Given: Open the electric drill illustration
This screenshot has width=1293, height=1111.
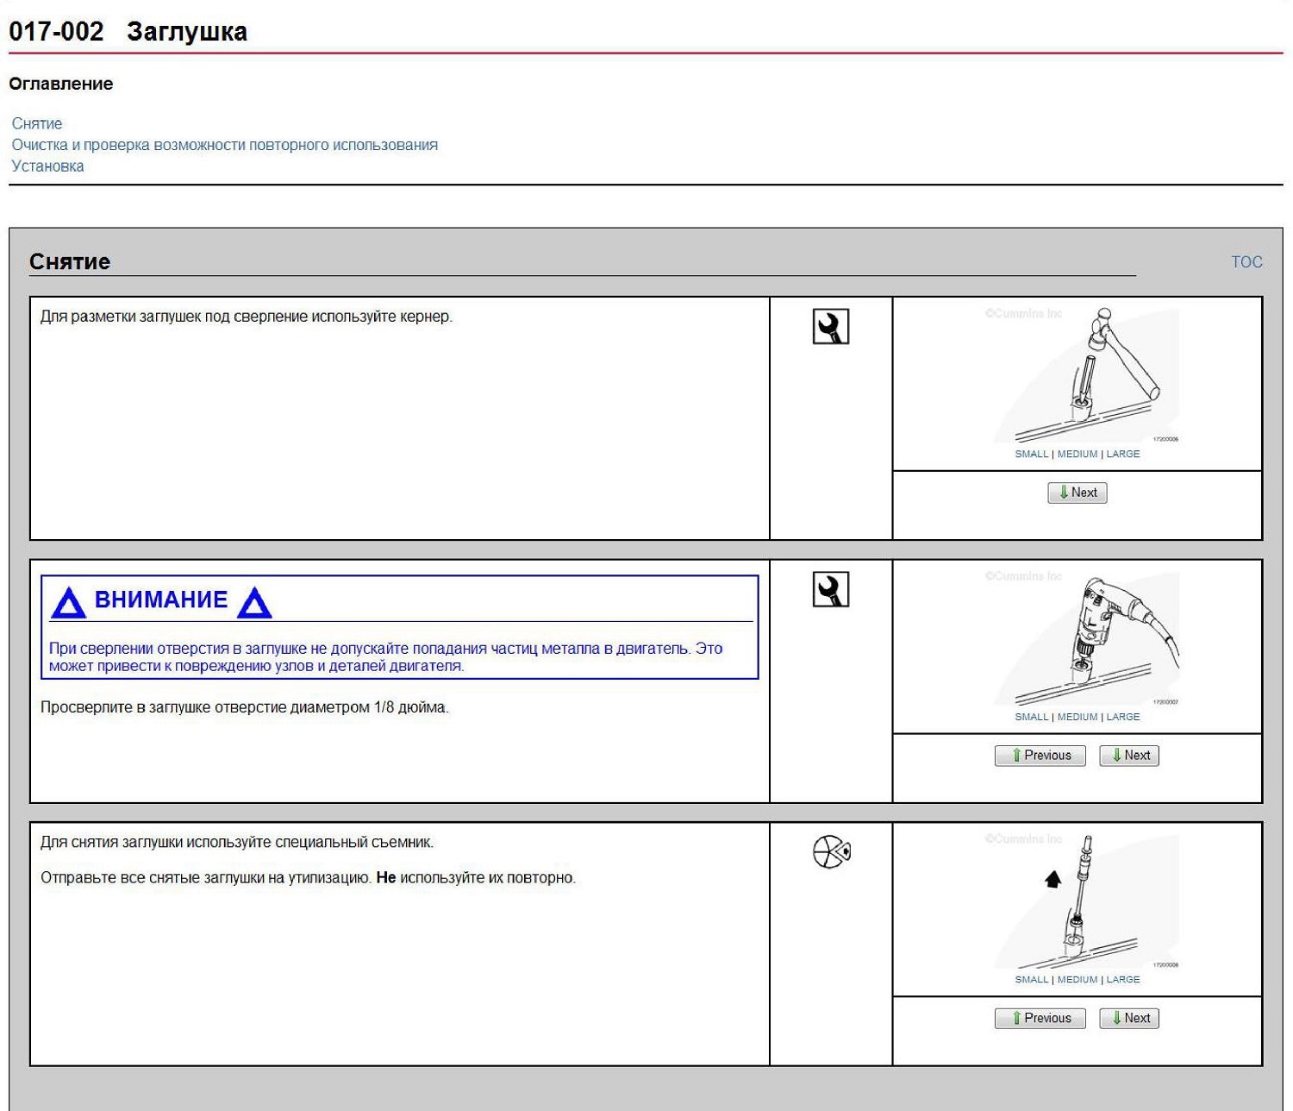Looking at the screenshot, I should pos(1086,637).
